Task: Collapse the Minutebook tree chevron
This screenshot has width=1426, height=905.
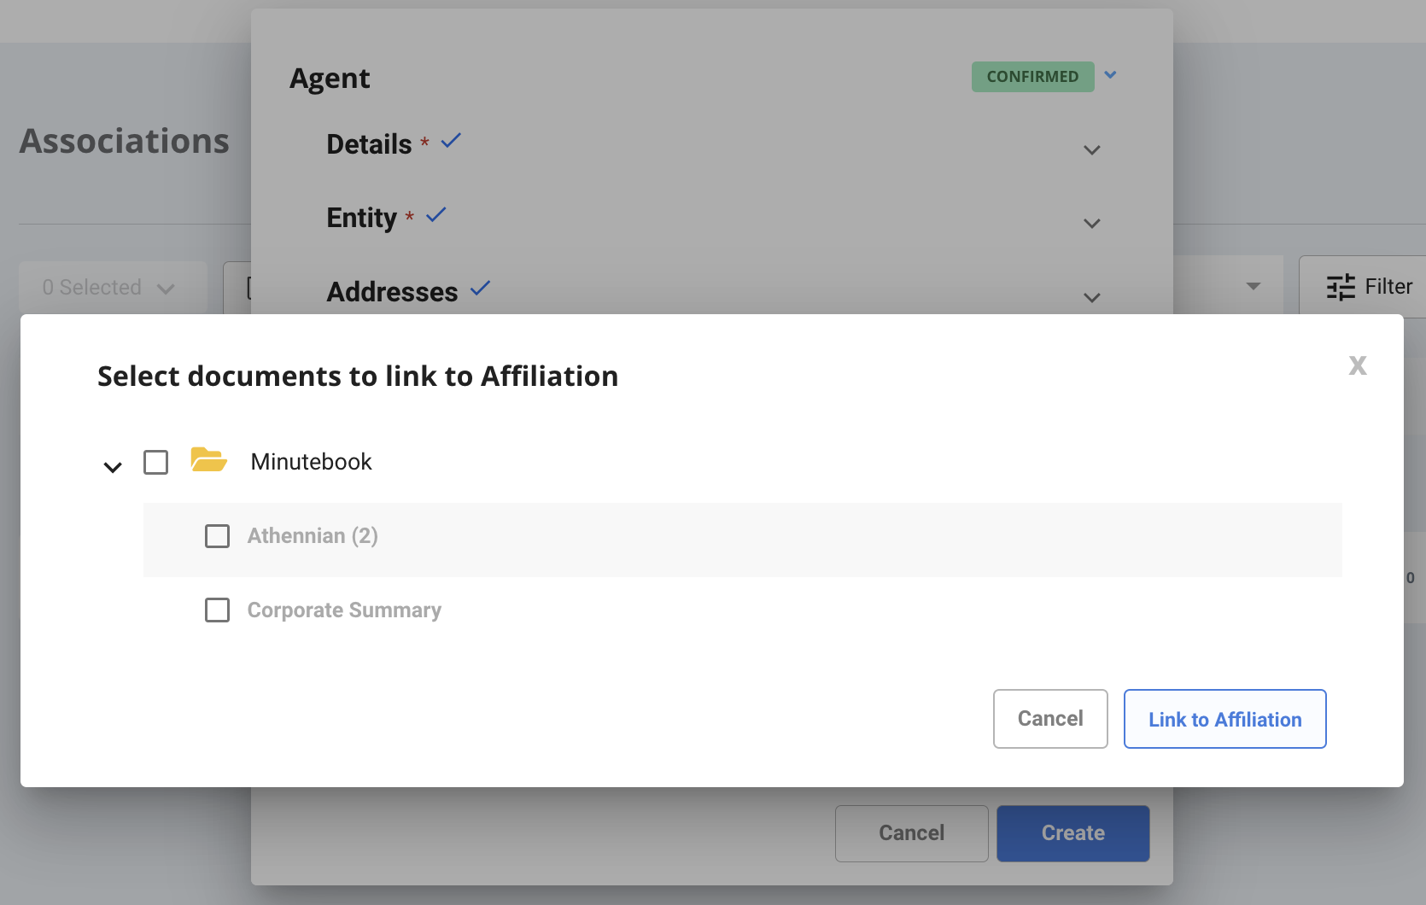Action: point(113,467)
